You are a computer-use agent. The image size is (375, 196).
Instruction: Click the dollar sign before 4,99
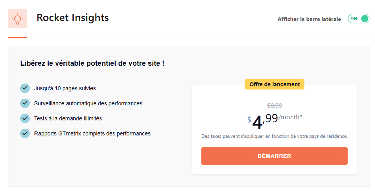pyautogui.click(x=249, y=119)
